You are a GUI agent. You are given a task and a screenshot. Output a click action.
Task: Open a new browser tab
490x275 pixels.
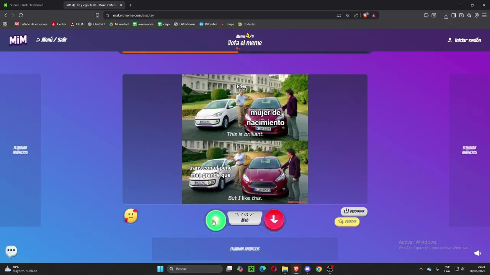click(131, 5)
